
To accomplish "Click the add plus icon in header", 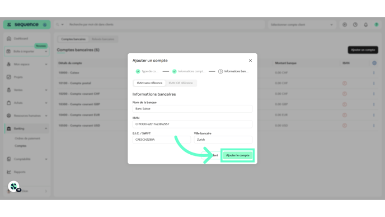I will (x=345, y=25).
